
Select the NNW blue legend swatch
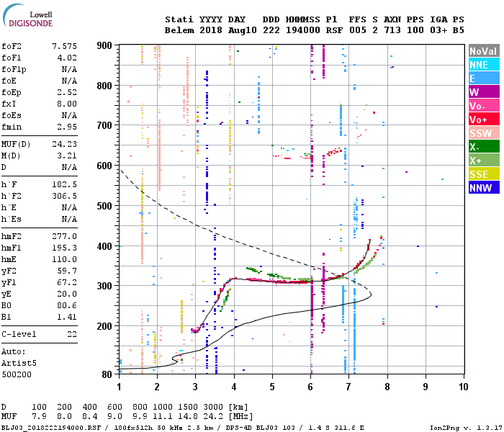pyautogui.click(x=484, y=188)
